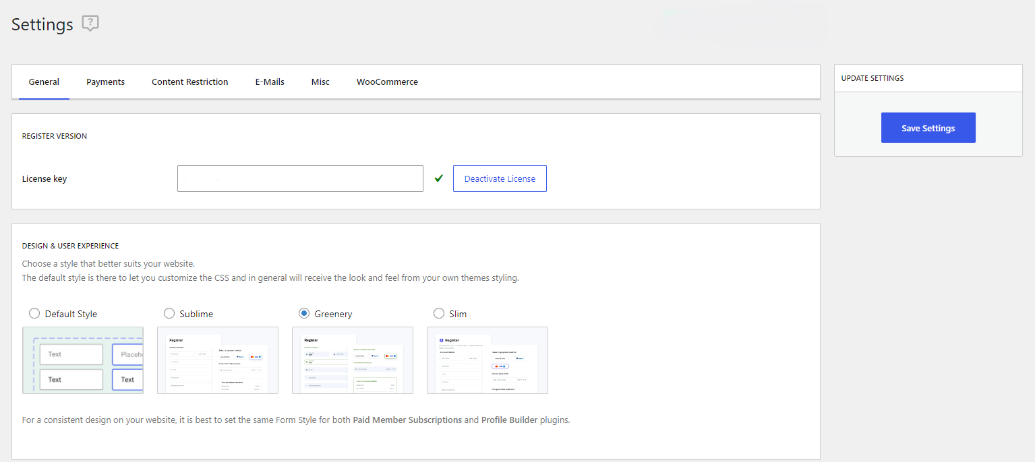Image resolution: width=1035 pixels, height=462 pixels.
Task: Click the Settings page title
Action: [x=42, y=24]
